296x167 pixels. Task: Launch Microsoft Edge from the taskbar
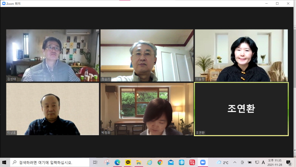point(117,162)
